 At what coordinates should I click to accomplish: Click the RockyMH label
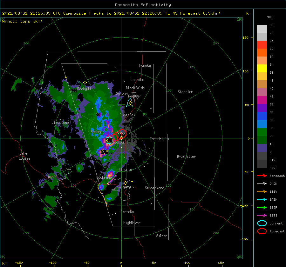tap(84, 89)
